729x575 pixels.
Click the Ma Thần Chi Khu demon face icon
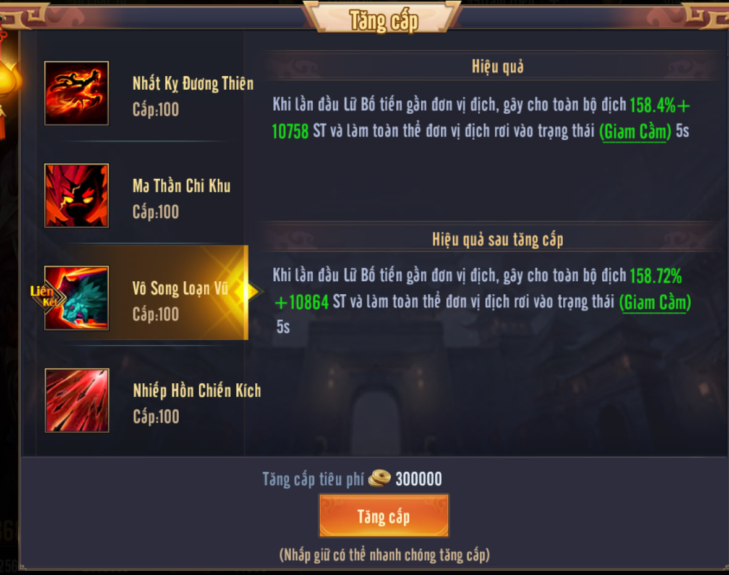pyautogui.click(x=77, y=196)
